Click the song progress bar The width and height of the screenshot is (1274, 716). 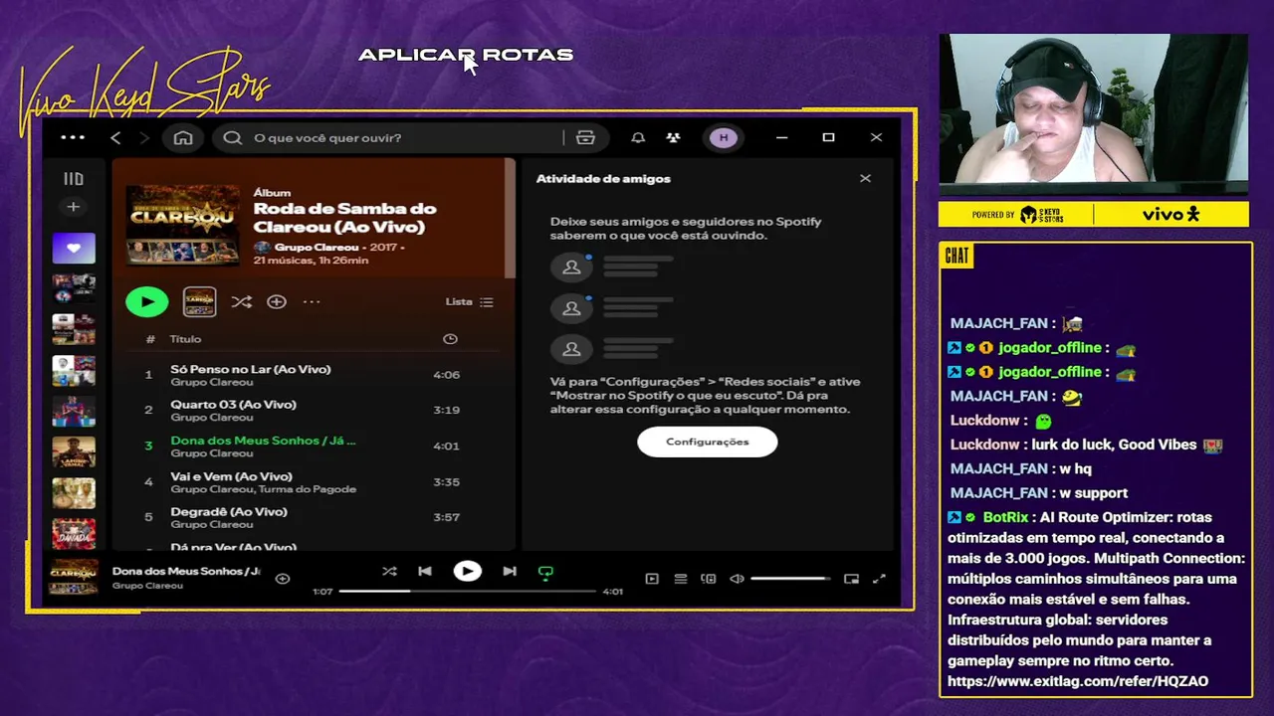tap(468, 591)
